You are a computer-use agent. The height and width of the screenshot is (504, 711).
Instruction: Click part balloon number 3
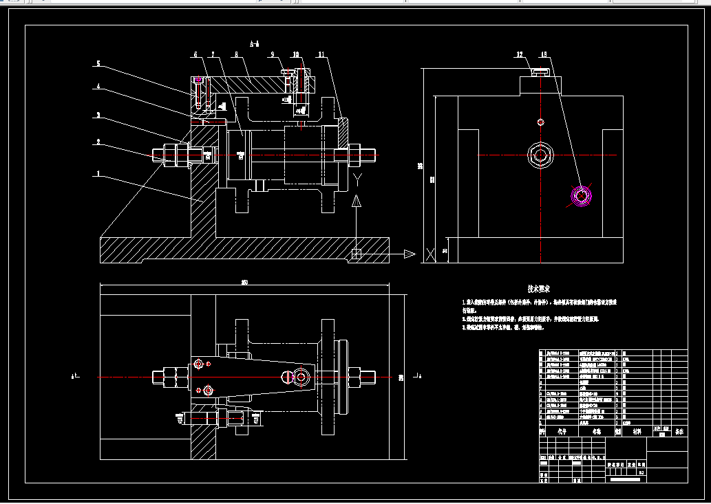[98, 115]
